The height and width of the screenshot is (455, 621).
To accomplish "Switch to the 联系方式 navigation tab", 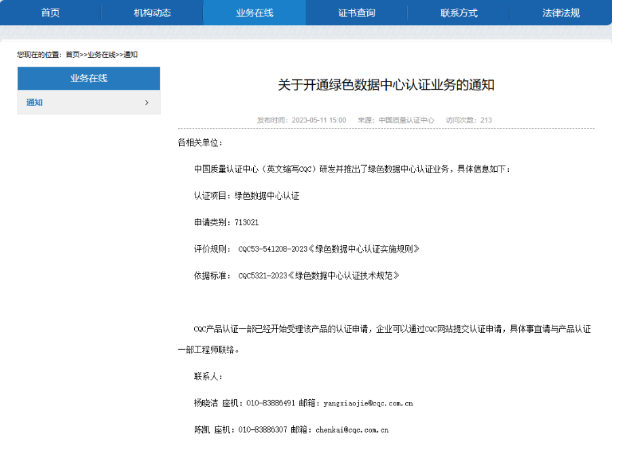I will tap(459, 13).
